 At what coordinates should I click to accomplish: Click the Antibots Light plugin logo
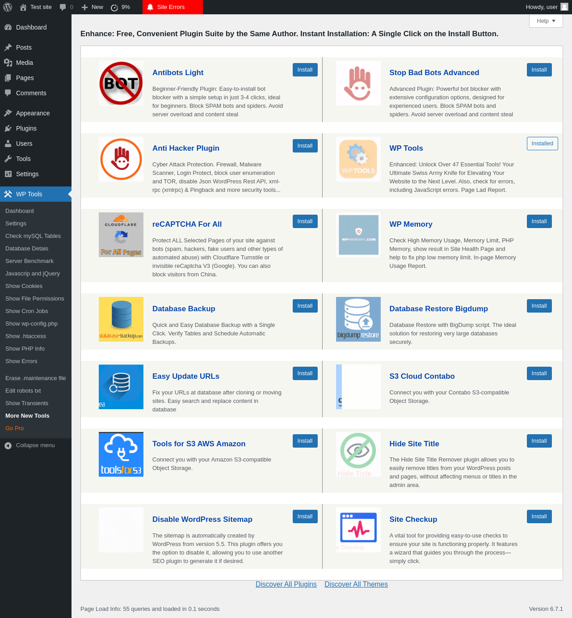click(121, 83)
